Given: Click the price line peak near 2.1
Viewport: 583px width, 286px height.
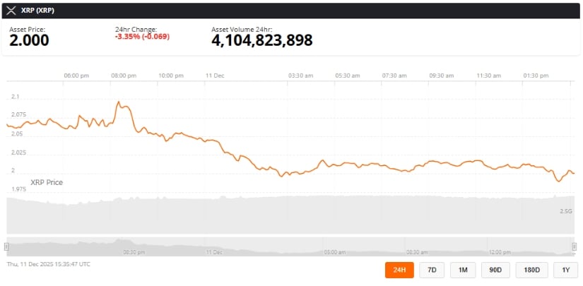Looking at the screenshot, I should pyautogui.click(x=119, y=102).
